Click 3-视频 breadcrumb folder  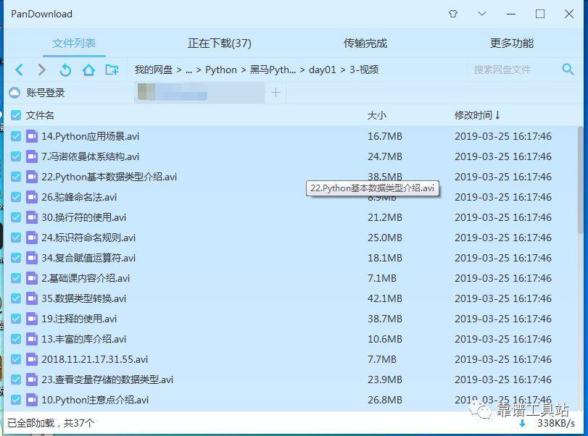[364, 70]
